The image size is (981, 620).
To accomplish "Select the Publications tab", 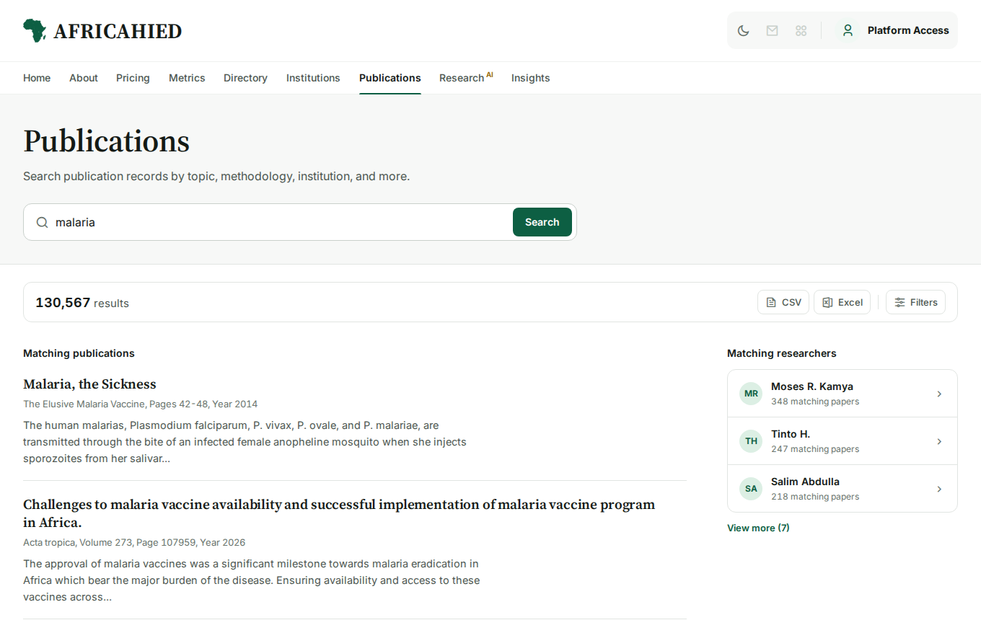I will (390, 78).
